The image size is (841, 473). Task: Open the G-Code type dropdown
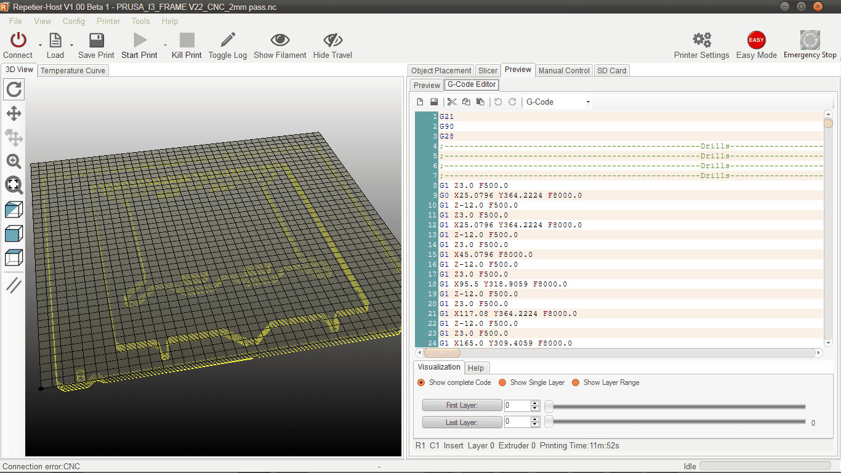point(588,101)
